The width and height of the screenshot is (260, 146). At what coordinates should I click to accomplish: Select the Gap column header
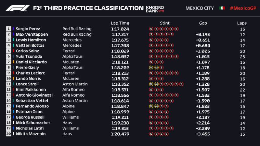[x=203, y=23]
